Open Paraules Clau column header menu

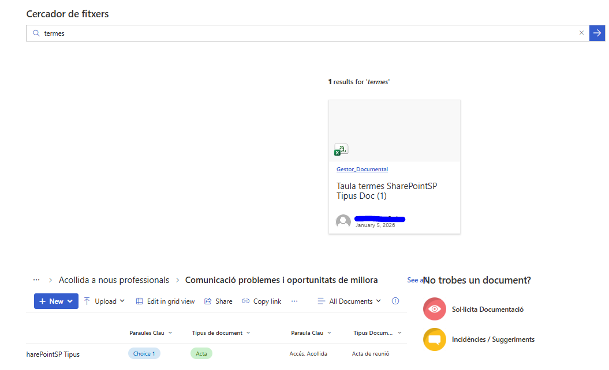[151, 333]
